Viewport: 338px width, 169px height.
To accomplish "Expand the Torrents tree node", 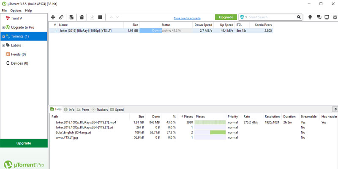I will [x=3, y=37].
